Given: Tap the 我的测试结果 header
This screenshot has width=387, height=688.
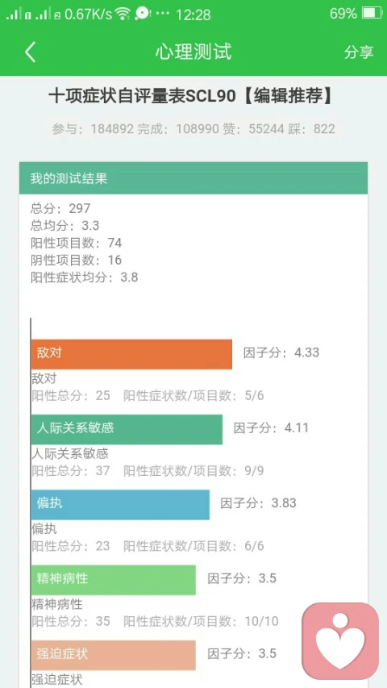Looking at the screenshot, I should [193, 178].
